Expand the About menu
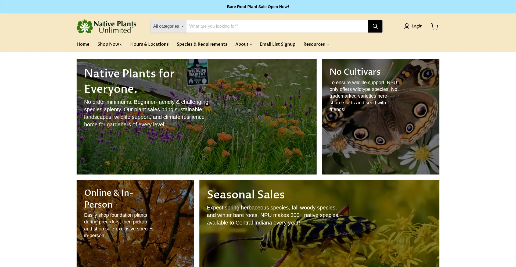 coord(243,44)
